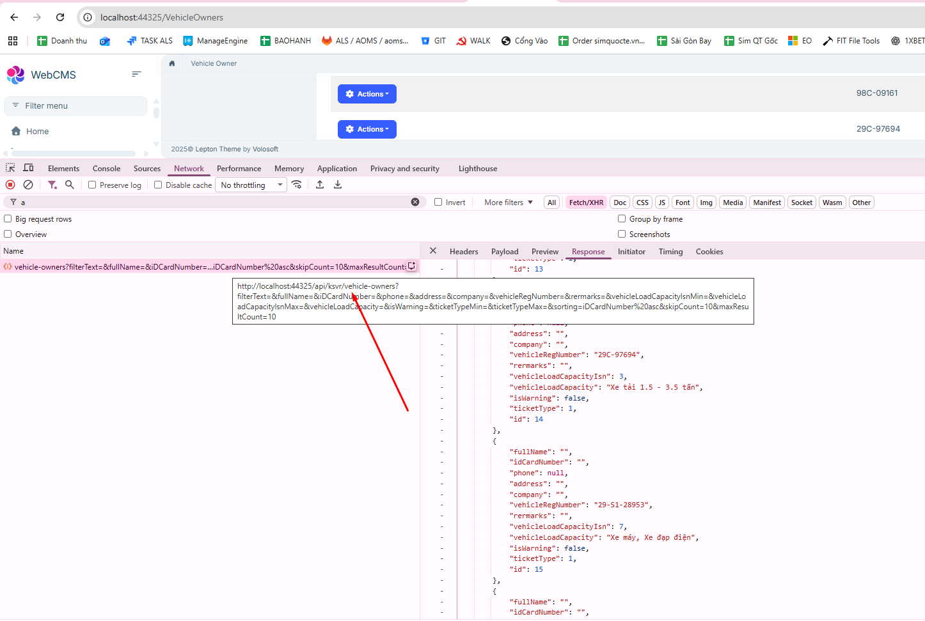Open the Headers tab of the request

pyautogui.click(x=464, y=252)
